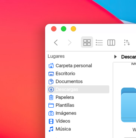Select Descargas in the Lugares list
136x138 pixels.
pyautogui.click(x=78, y=89)
